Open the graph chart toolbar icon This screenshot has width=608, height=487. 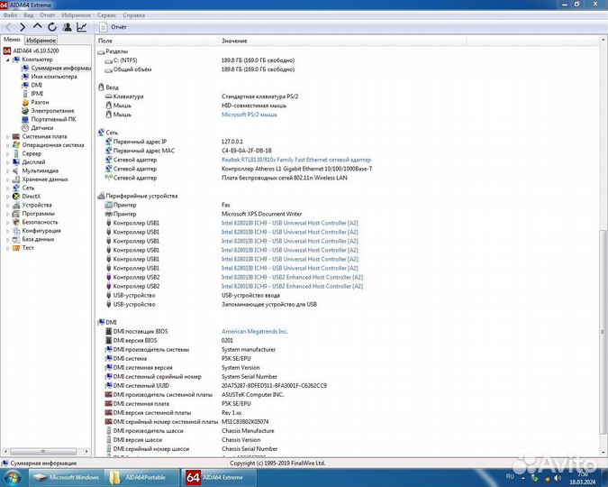[82, 27]
